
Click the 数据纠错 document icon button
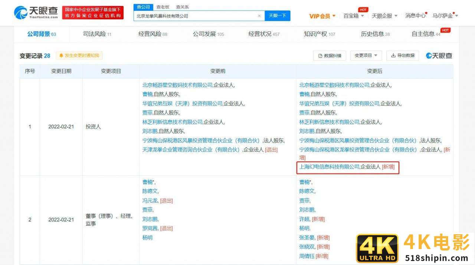[330, 56]
